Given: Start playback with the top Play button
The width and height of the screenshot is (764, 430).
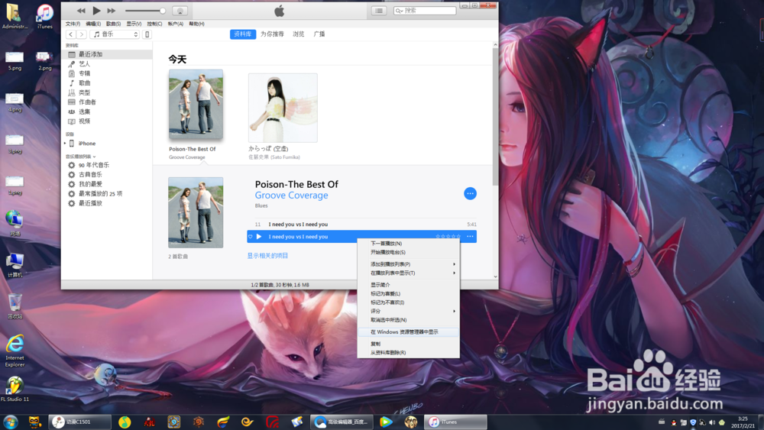Looking at the screenshot, I should [x=96, y=11].
